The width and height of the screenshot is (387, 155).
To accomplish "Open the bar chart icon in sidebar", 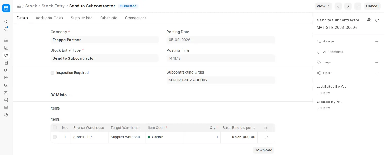I will pyautogui.click(x=6, y=48).
